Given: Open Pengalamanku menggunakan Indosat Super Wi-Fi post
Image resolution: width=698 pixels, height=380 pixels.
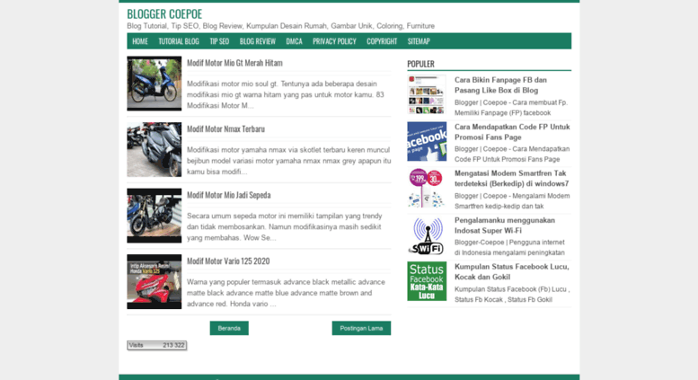Looking at the screenshot, I should (504, 225).
